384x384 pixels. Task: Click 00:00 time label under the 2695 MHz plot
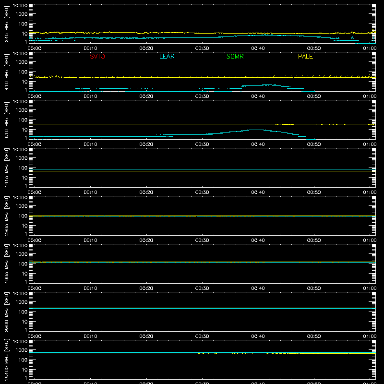[x=35, y=240]
